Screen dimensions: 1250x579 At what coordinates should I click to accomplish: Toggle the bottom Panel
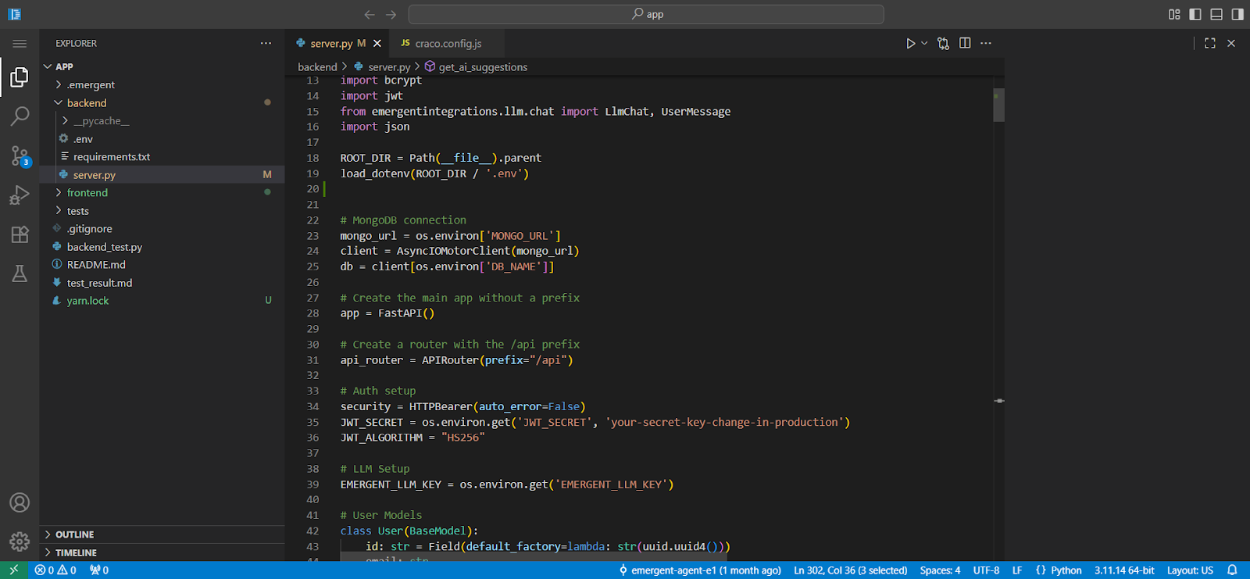pos(1216,14)
